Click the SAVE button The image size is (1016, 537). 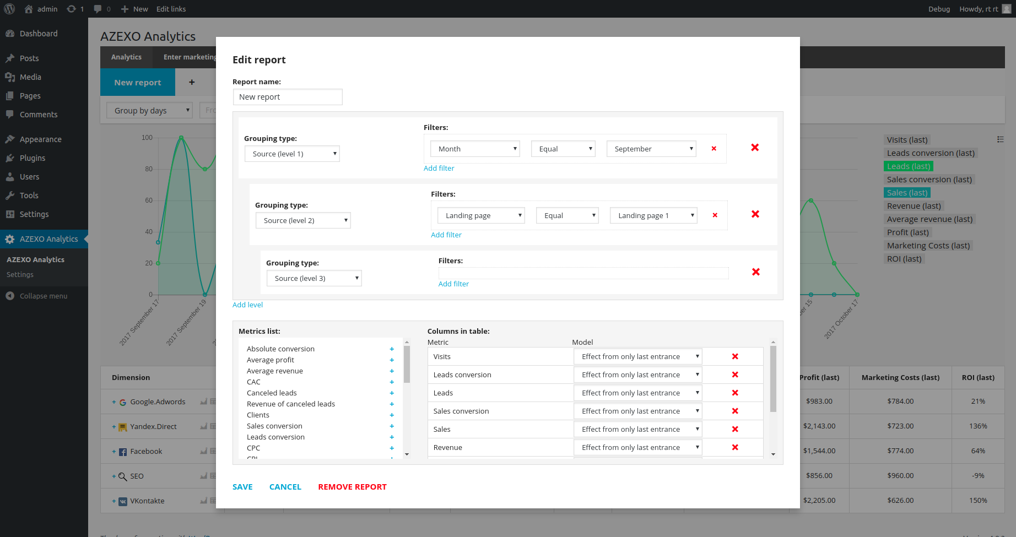click(x=242, y=487)
